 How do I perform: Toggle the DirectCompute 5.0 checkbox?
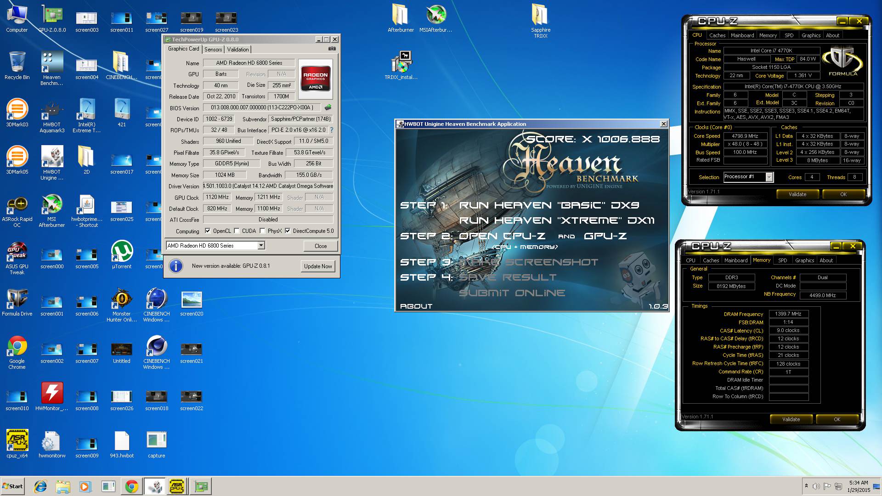pyautogui.click(x=288, y=231)
